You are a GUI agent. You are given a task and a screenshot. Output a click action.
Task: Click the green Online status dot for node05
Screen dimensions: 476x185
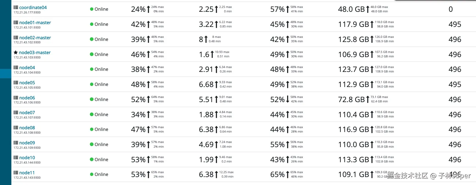92,84
